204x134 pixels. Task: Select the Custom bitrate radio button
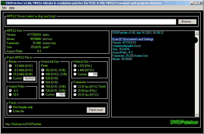tap(10, 78)
